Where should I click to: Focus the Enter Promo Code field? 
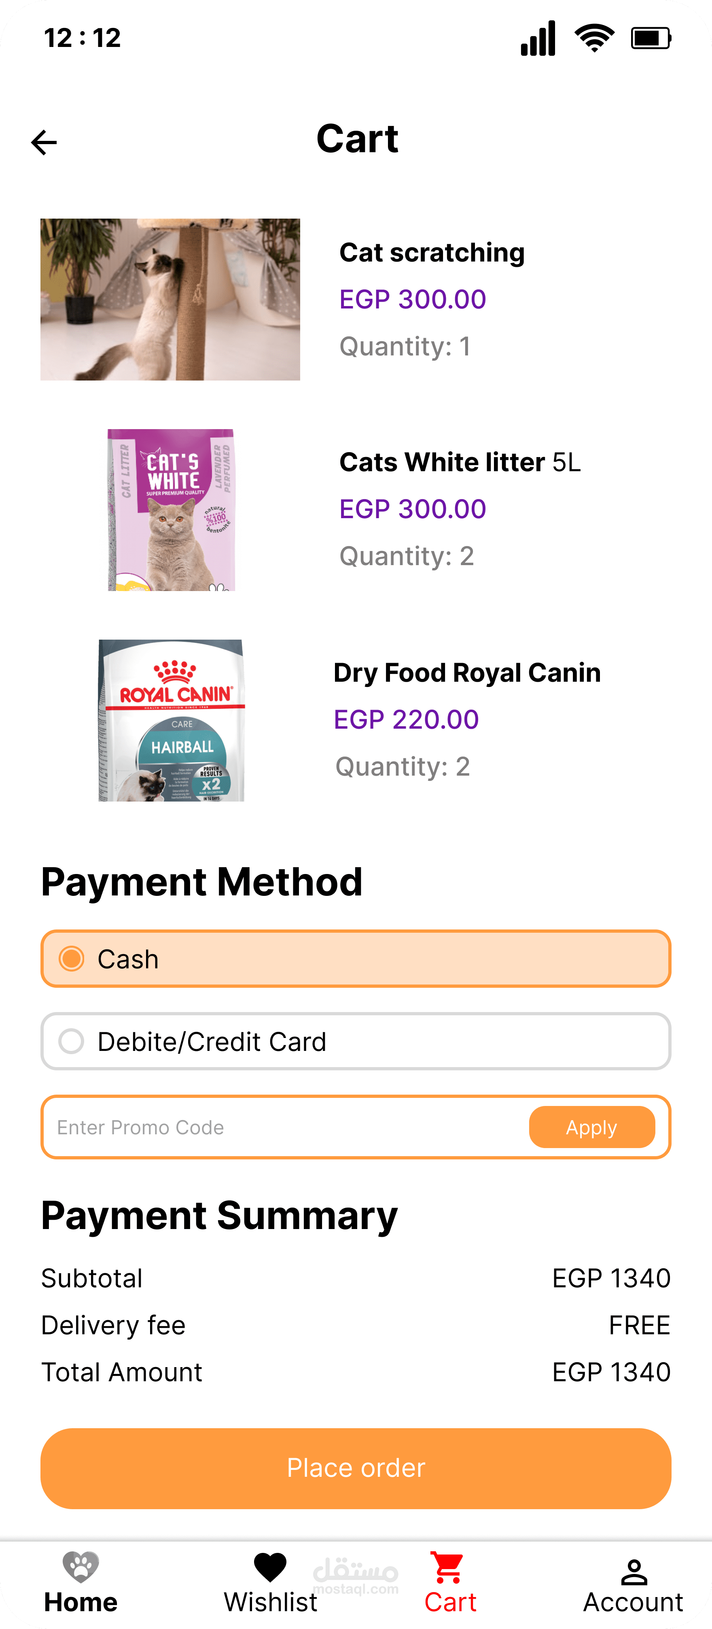[284, 1127]
